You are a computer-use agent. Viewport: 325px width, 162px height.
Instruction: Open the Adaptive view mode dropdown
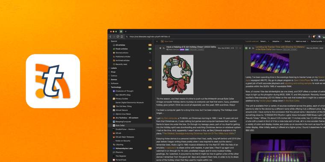(x=277, y=41)
